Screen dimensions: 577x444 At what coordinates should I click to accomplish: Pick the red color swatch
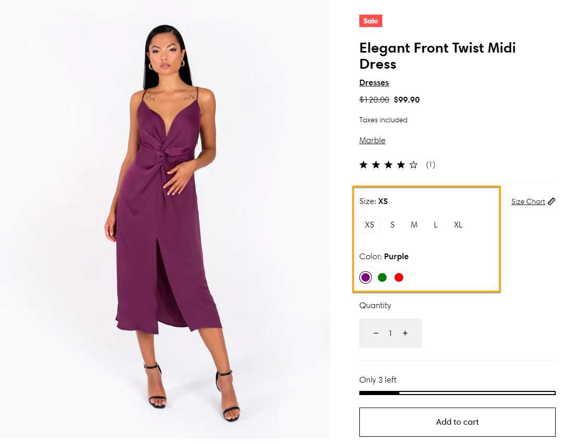(x=399, y=277)
